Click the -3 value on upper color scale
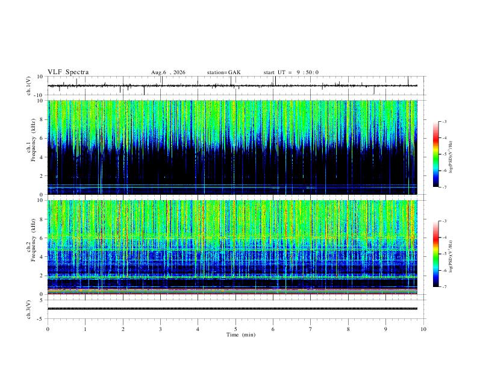This screenshot has width=477, height=369. point(444,121)
